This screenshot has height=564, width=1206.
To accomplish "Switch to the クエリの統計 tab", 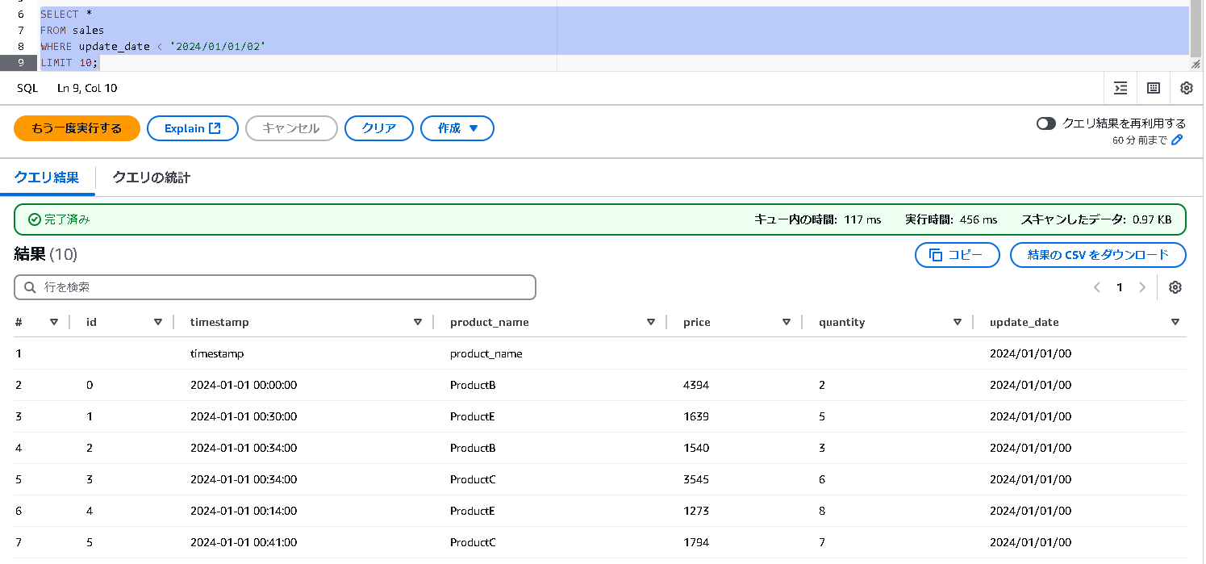I will [152, 178].
